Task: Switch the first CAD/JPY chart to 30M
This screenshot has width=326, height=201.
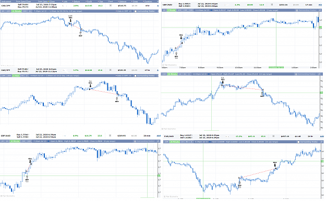Action: pos(25,11)
